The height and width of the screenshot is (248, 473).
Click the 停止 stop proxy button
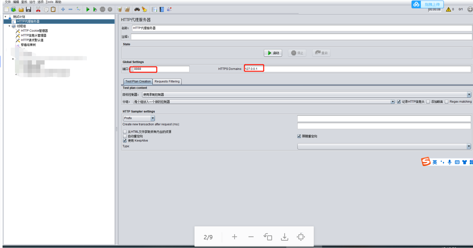click(x=297, y=53)
